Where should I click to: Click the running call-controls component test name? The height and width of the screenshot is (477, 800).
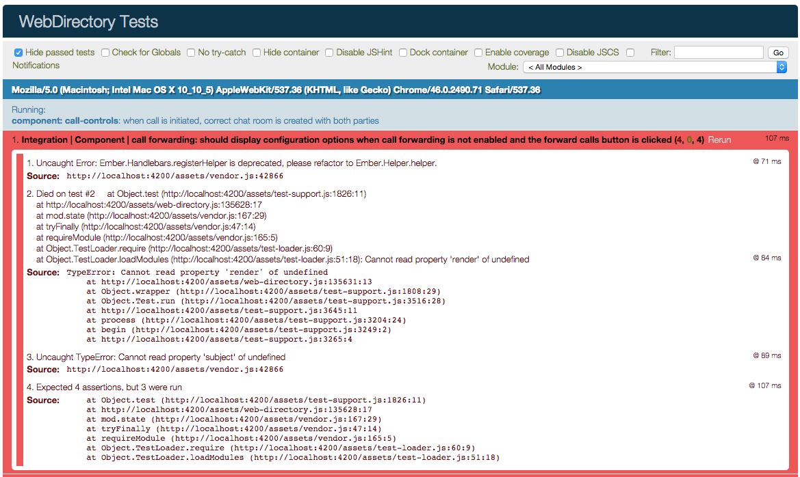(x=195, y=121)
